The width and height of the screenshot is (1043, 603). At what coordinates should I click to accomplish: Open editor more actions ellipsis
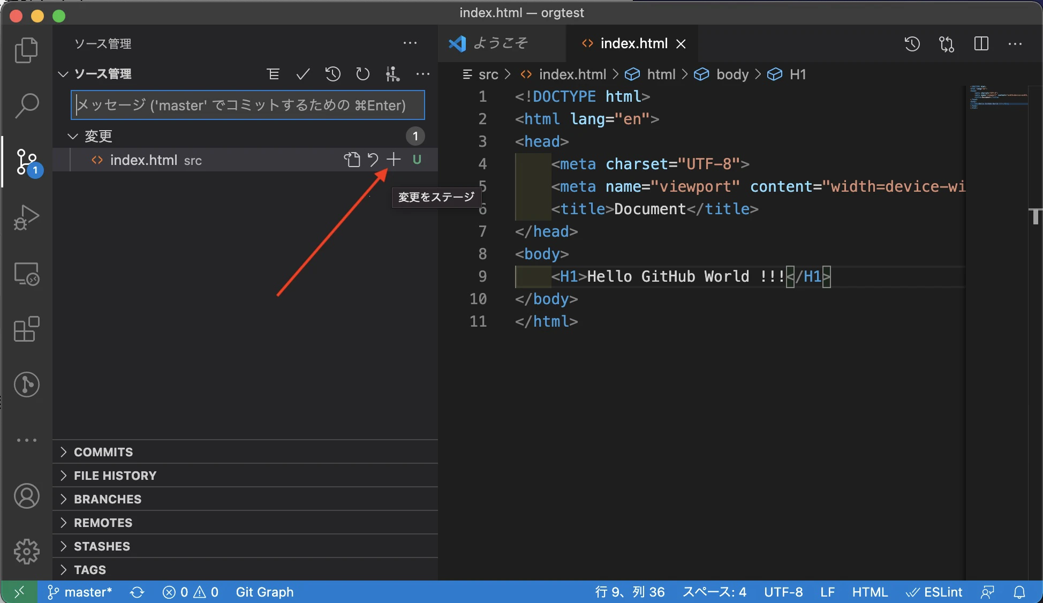[1015, 44]
